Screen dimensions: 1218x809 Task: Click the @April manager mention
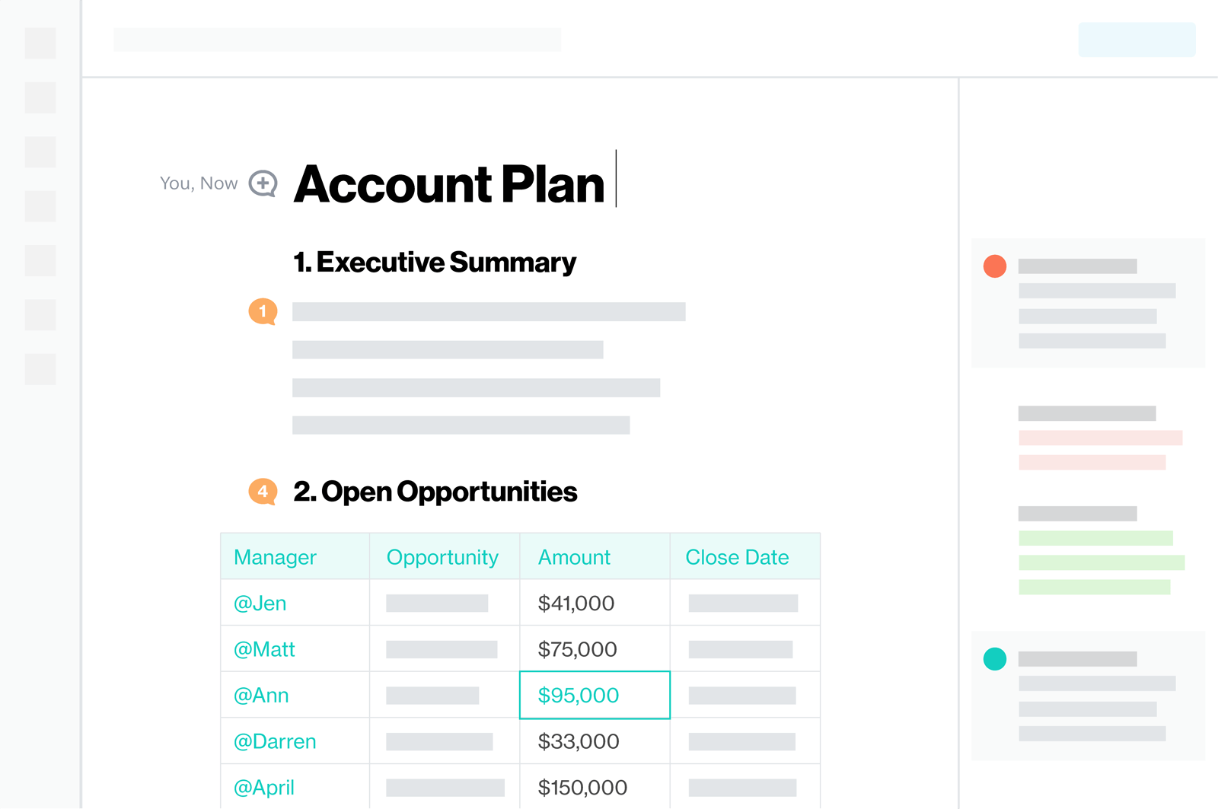[x=264, y=788]
